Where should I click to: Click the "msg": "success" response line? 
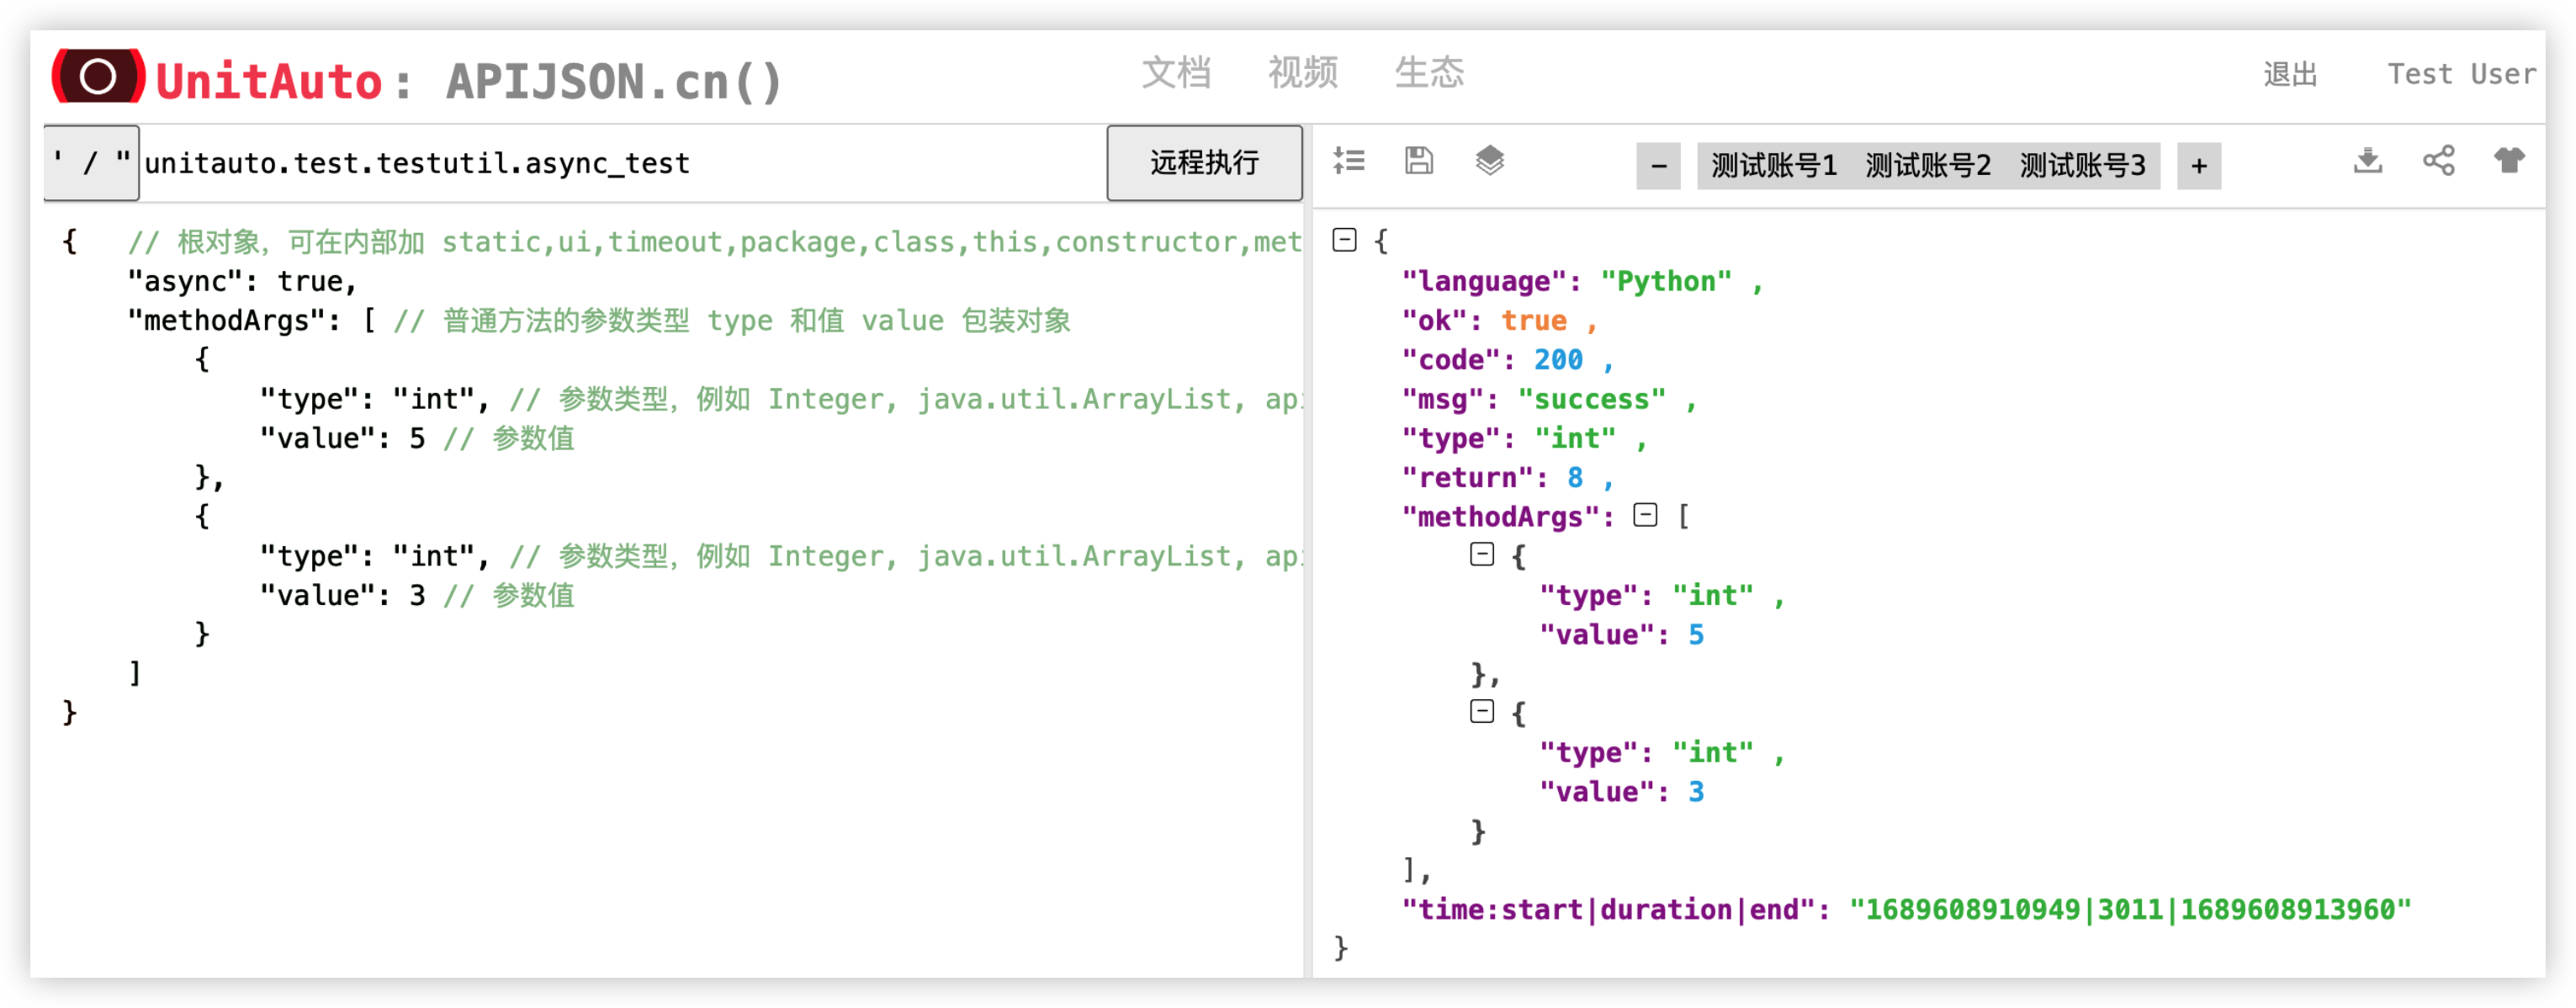pos(1548,400)
